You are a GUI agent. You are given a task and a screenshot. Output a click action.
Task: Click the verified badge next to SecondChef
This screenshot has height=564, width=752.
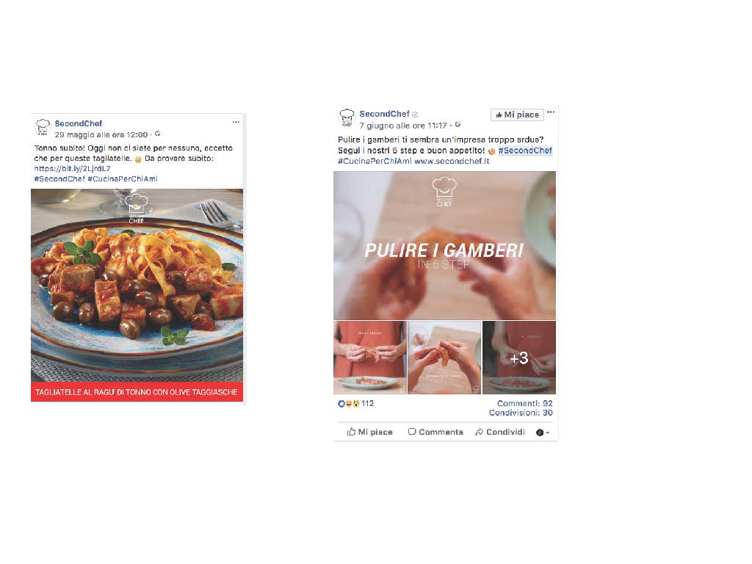pos(416,114)
